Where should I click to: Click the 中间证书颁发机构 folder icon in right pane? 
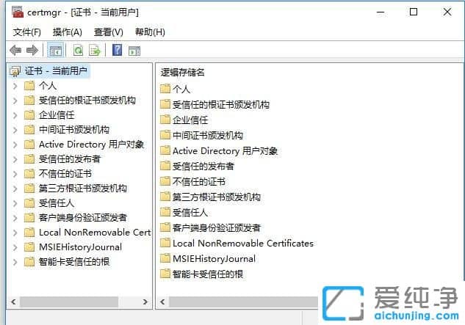tap(165, 135)
